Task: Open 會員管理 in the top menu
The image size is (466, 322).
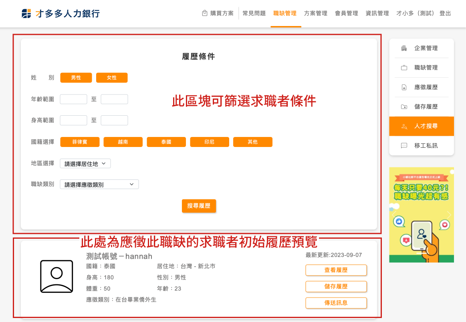Action: (x=347, y=13)
